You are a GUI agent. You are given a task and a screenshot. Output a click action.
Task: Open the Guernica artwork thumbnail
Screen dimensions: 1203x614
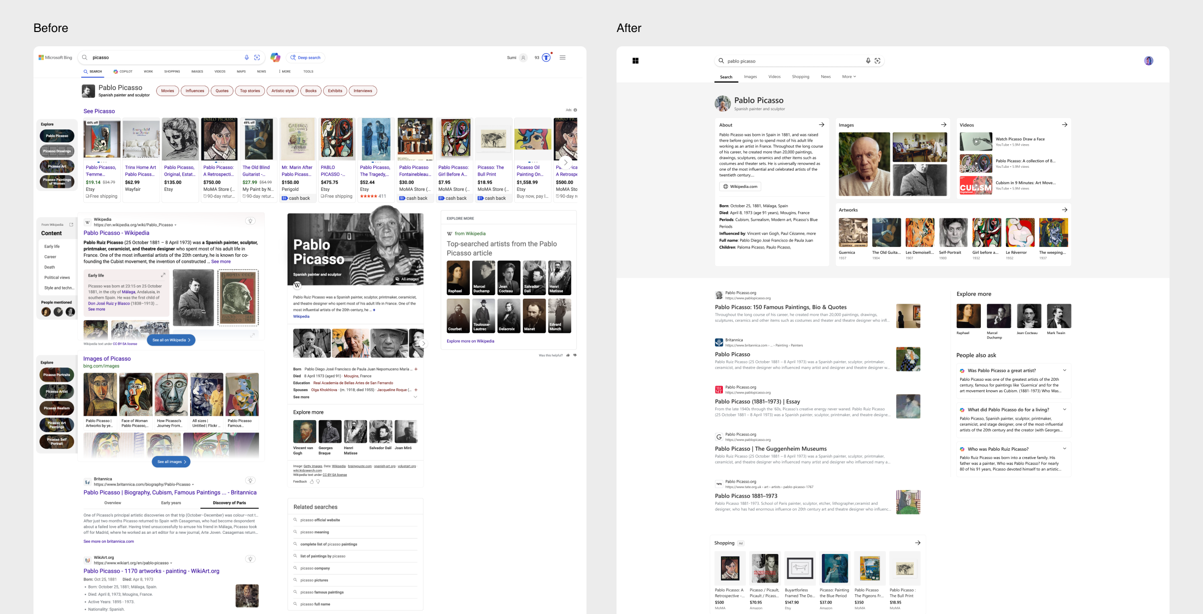coord(853,233)
